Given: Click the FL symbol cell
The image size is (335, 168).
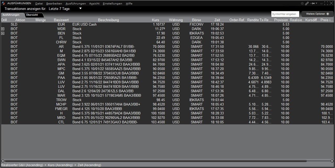Looking at the screenshot, I should (61, 38).
